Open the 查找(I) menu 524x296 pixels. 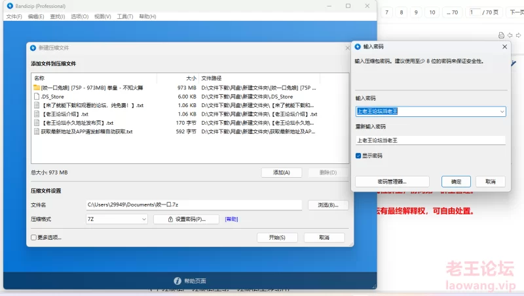58,16
